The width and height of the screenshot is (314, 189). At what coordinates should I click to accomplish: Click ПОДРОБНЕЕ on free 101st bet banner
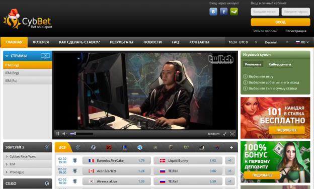pyautogui.click(x=286, y=130)
